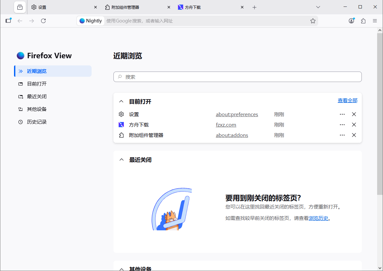Bookmark this page with the star icon
The height and width of the screenshot is (271, 383).
coord(313,20)
